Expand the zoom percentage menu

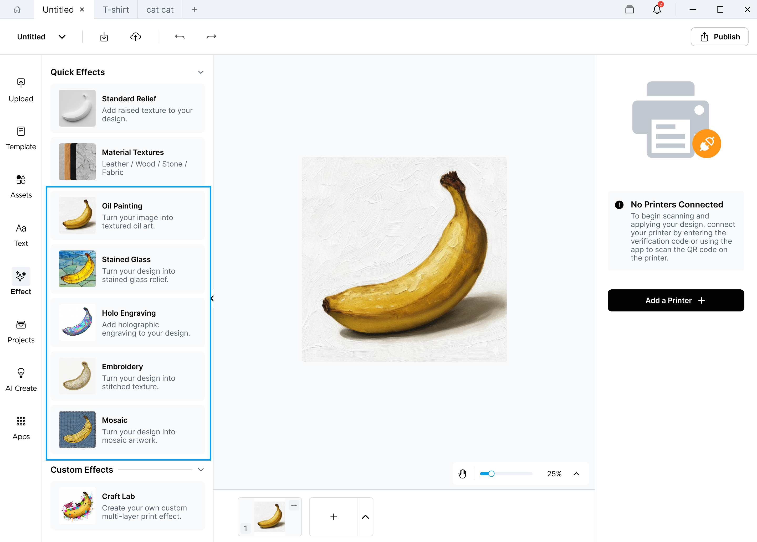pyautogui.click(x=576, y=474)
